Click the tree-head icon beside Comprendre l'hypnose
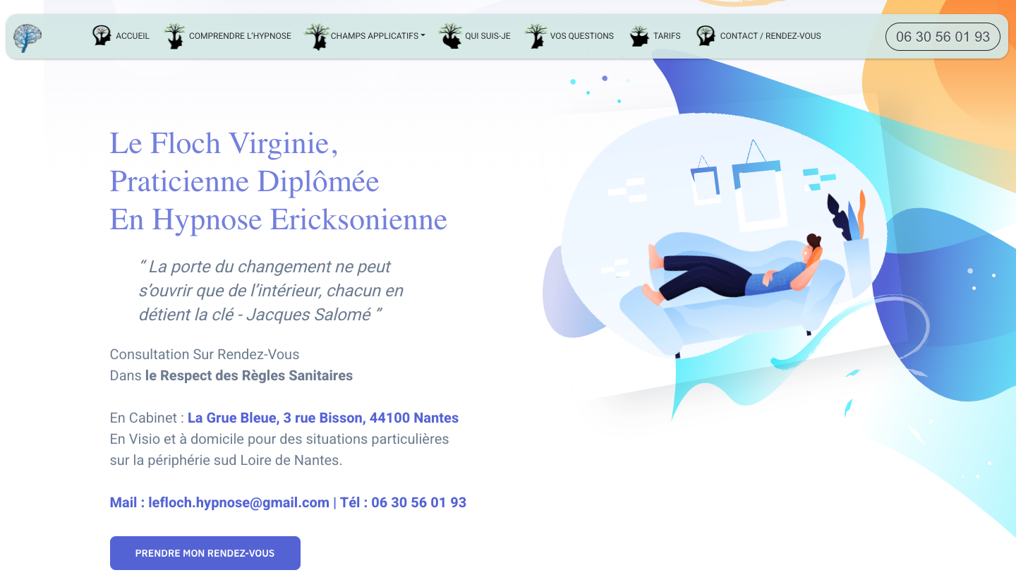This screenshot has height=587, width=1016. point(174,36)
